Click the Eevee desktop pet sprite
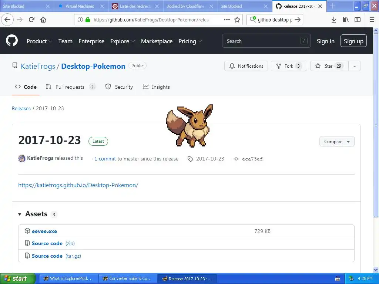 [x=190, y=126]
